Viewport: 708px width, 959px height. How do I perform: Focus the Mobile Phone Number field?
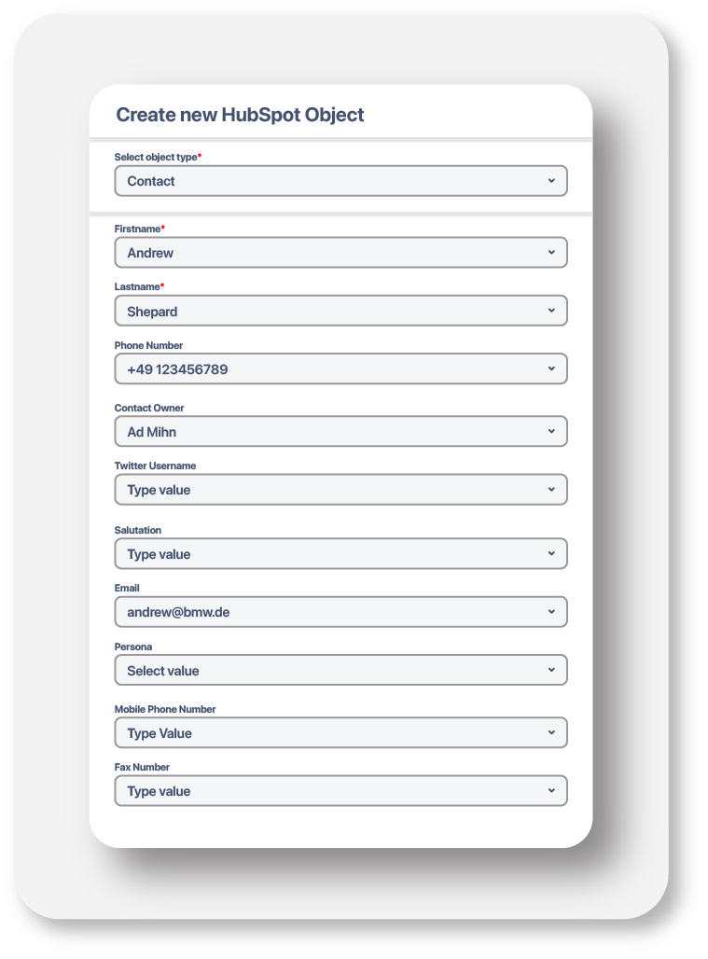(x=340, y=733)
